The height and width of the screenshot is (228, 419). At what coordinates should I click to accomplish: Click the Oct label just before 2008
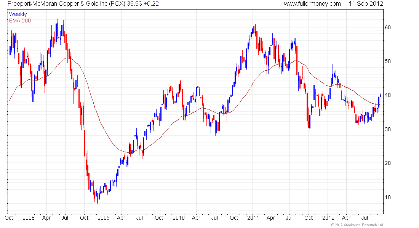[9, 218]
